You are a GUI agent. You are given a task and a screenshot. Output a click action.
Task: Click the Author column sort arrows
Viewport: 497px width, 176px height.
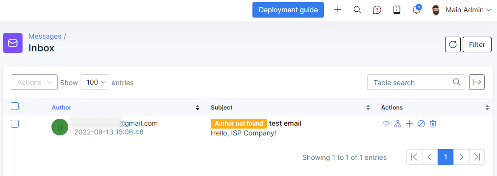click(198, 108)
